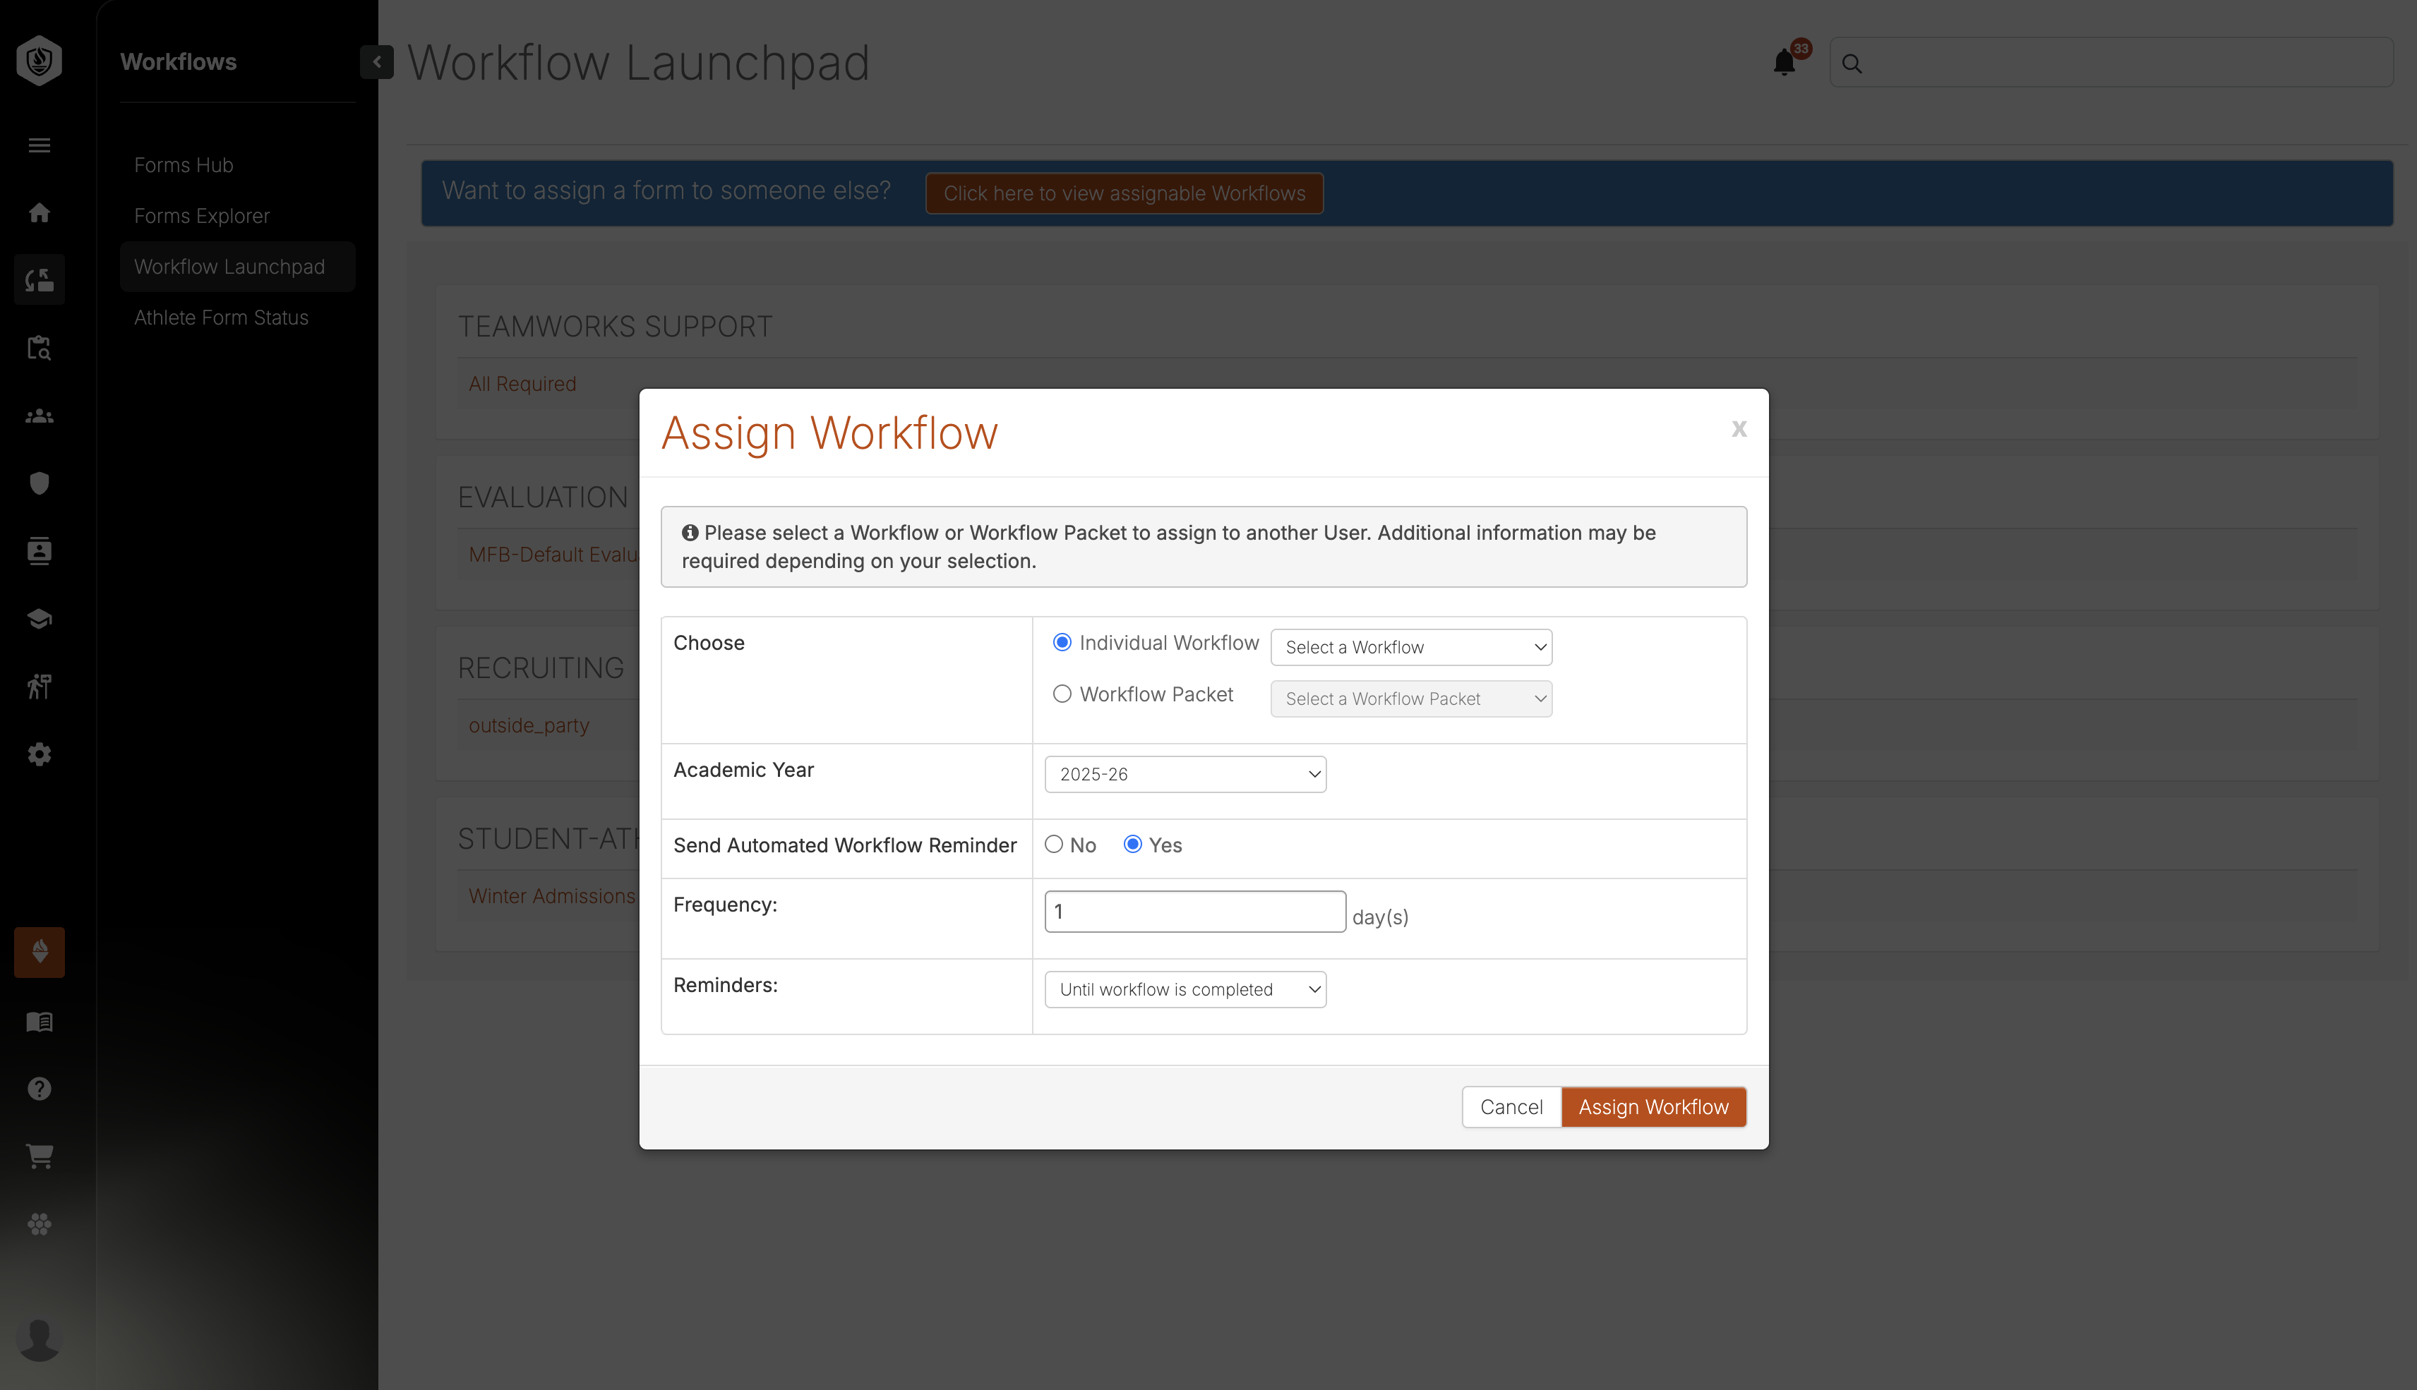Viewport: 2417px width, 1390px height.
Task: Open the shopping cart sidebar icon
Action: [x=39, y=1156]
